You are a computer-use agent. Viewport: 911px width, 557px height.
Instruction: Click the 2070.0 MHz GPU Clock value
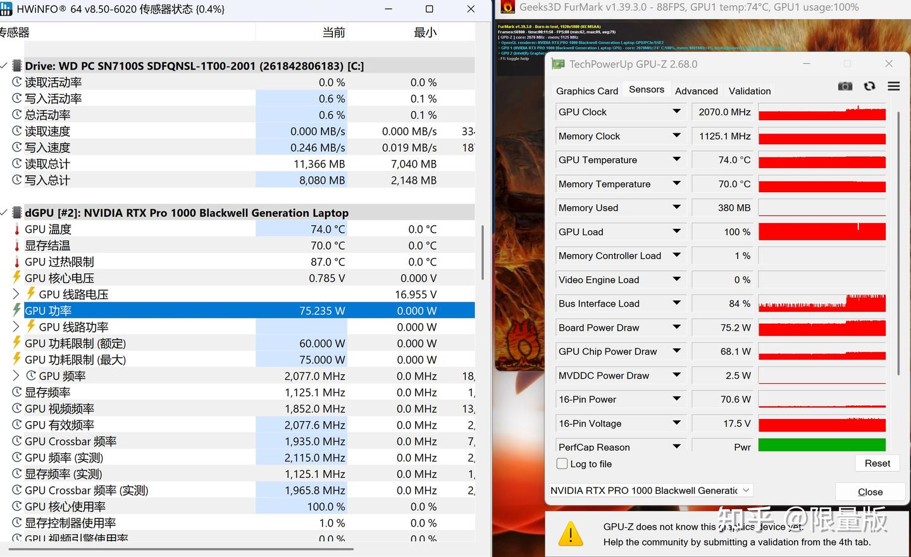[724, 112]
